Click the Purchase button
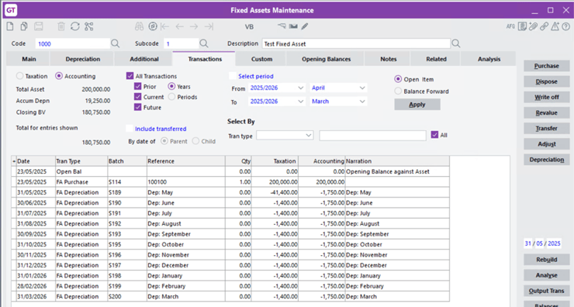Viewport: 574px width, 307px height. click(x=547, y=66)
